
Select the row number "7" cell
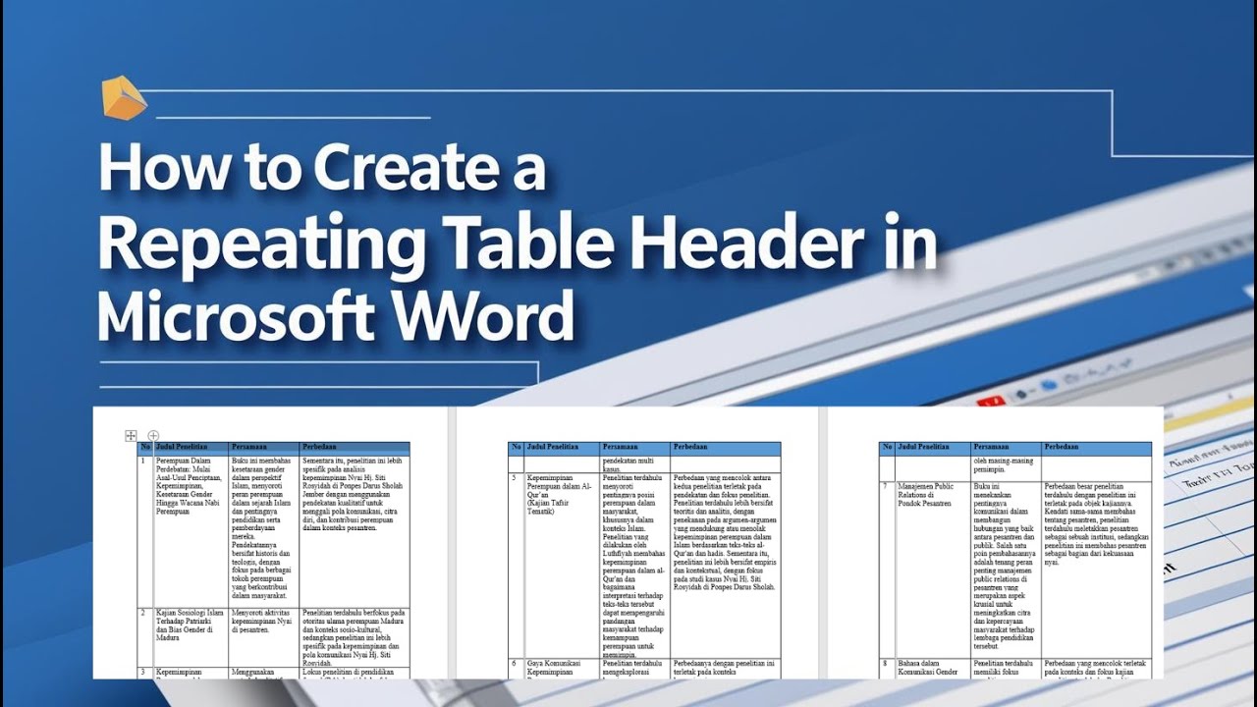pyautogui.click(x=888, y=569)
